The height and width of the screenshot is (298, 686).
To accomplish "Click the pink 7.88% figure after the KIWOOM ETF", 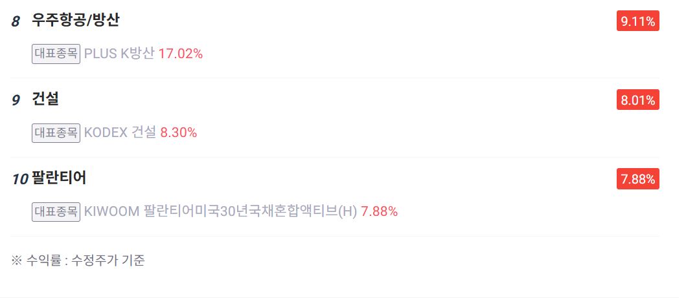I will (x=380, y=211).
